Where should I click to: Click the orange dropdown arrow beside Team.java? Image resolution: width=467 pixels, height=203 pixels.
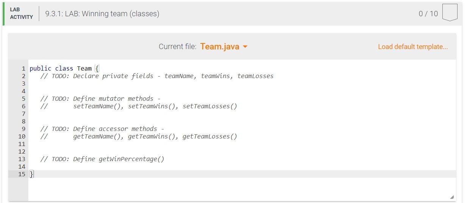(x=245, y=47)
